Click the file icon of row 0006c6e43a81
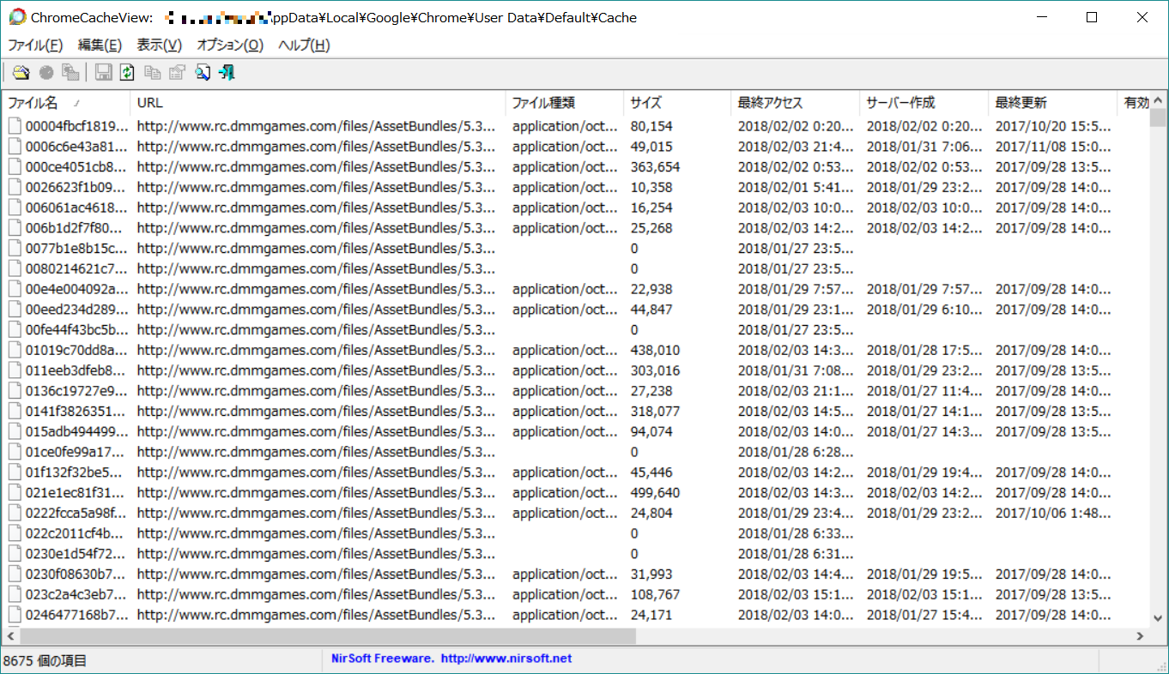This screenshot has width=1169, height=674. (15, 147)
